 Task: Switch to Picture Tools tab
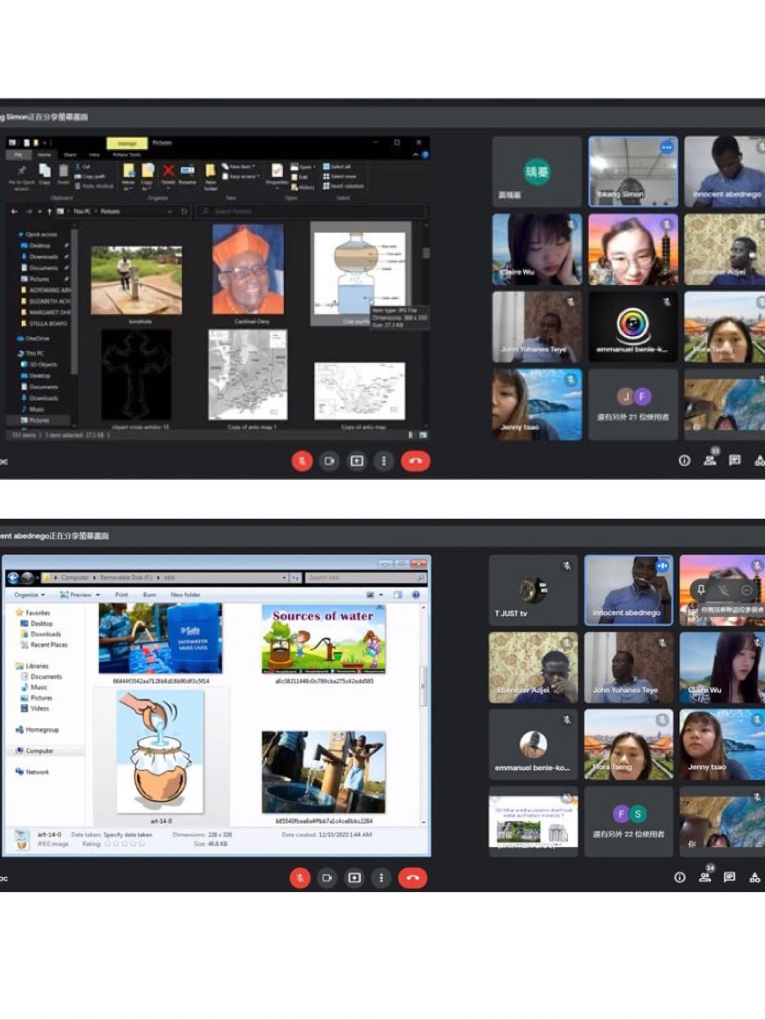tap(127, 155)
